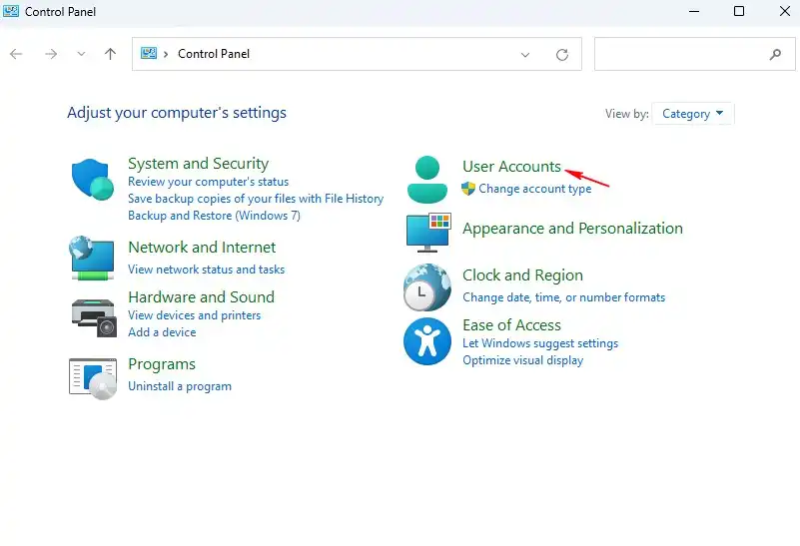Click the shield icon beside Change account type

tap(467, 189)
